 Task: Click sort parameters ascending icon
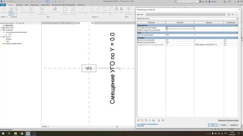pyautogui.click(x=159, y=121)
